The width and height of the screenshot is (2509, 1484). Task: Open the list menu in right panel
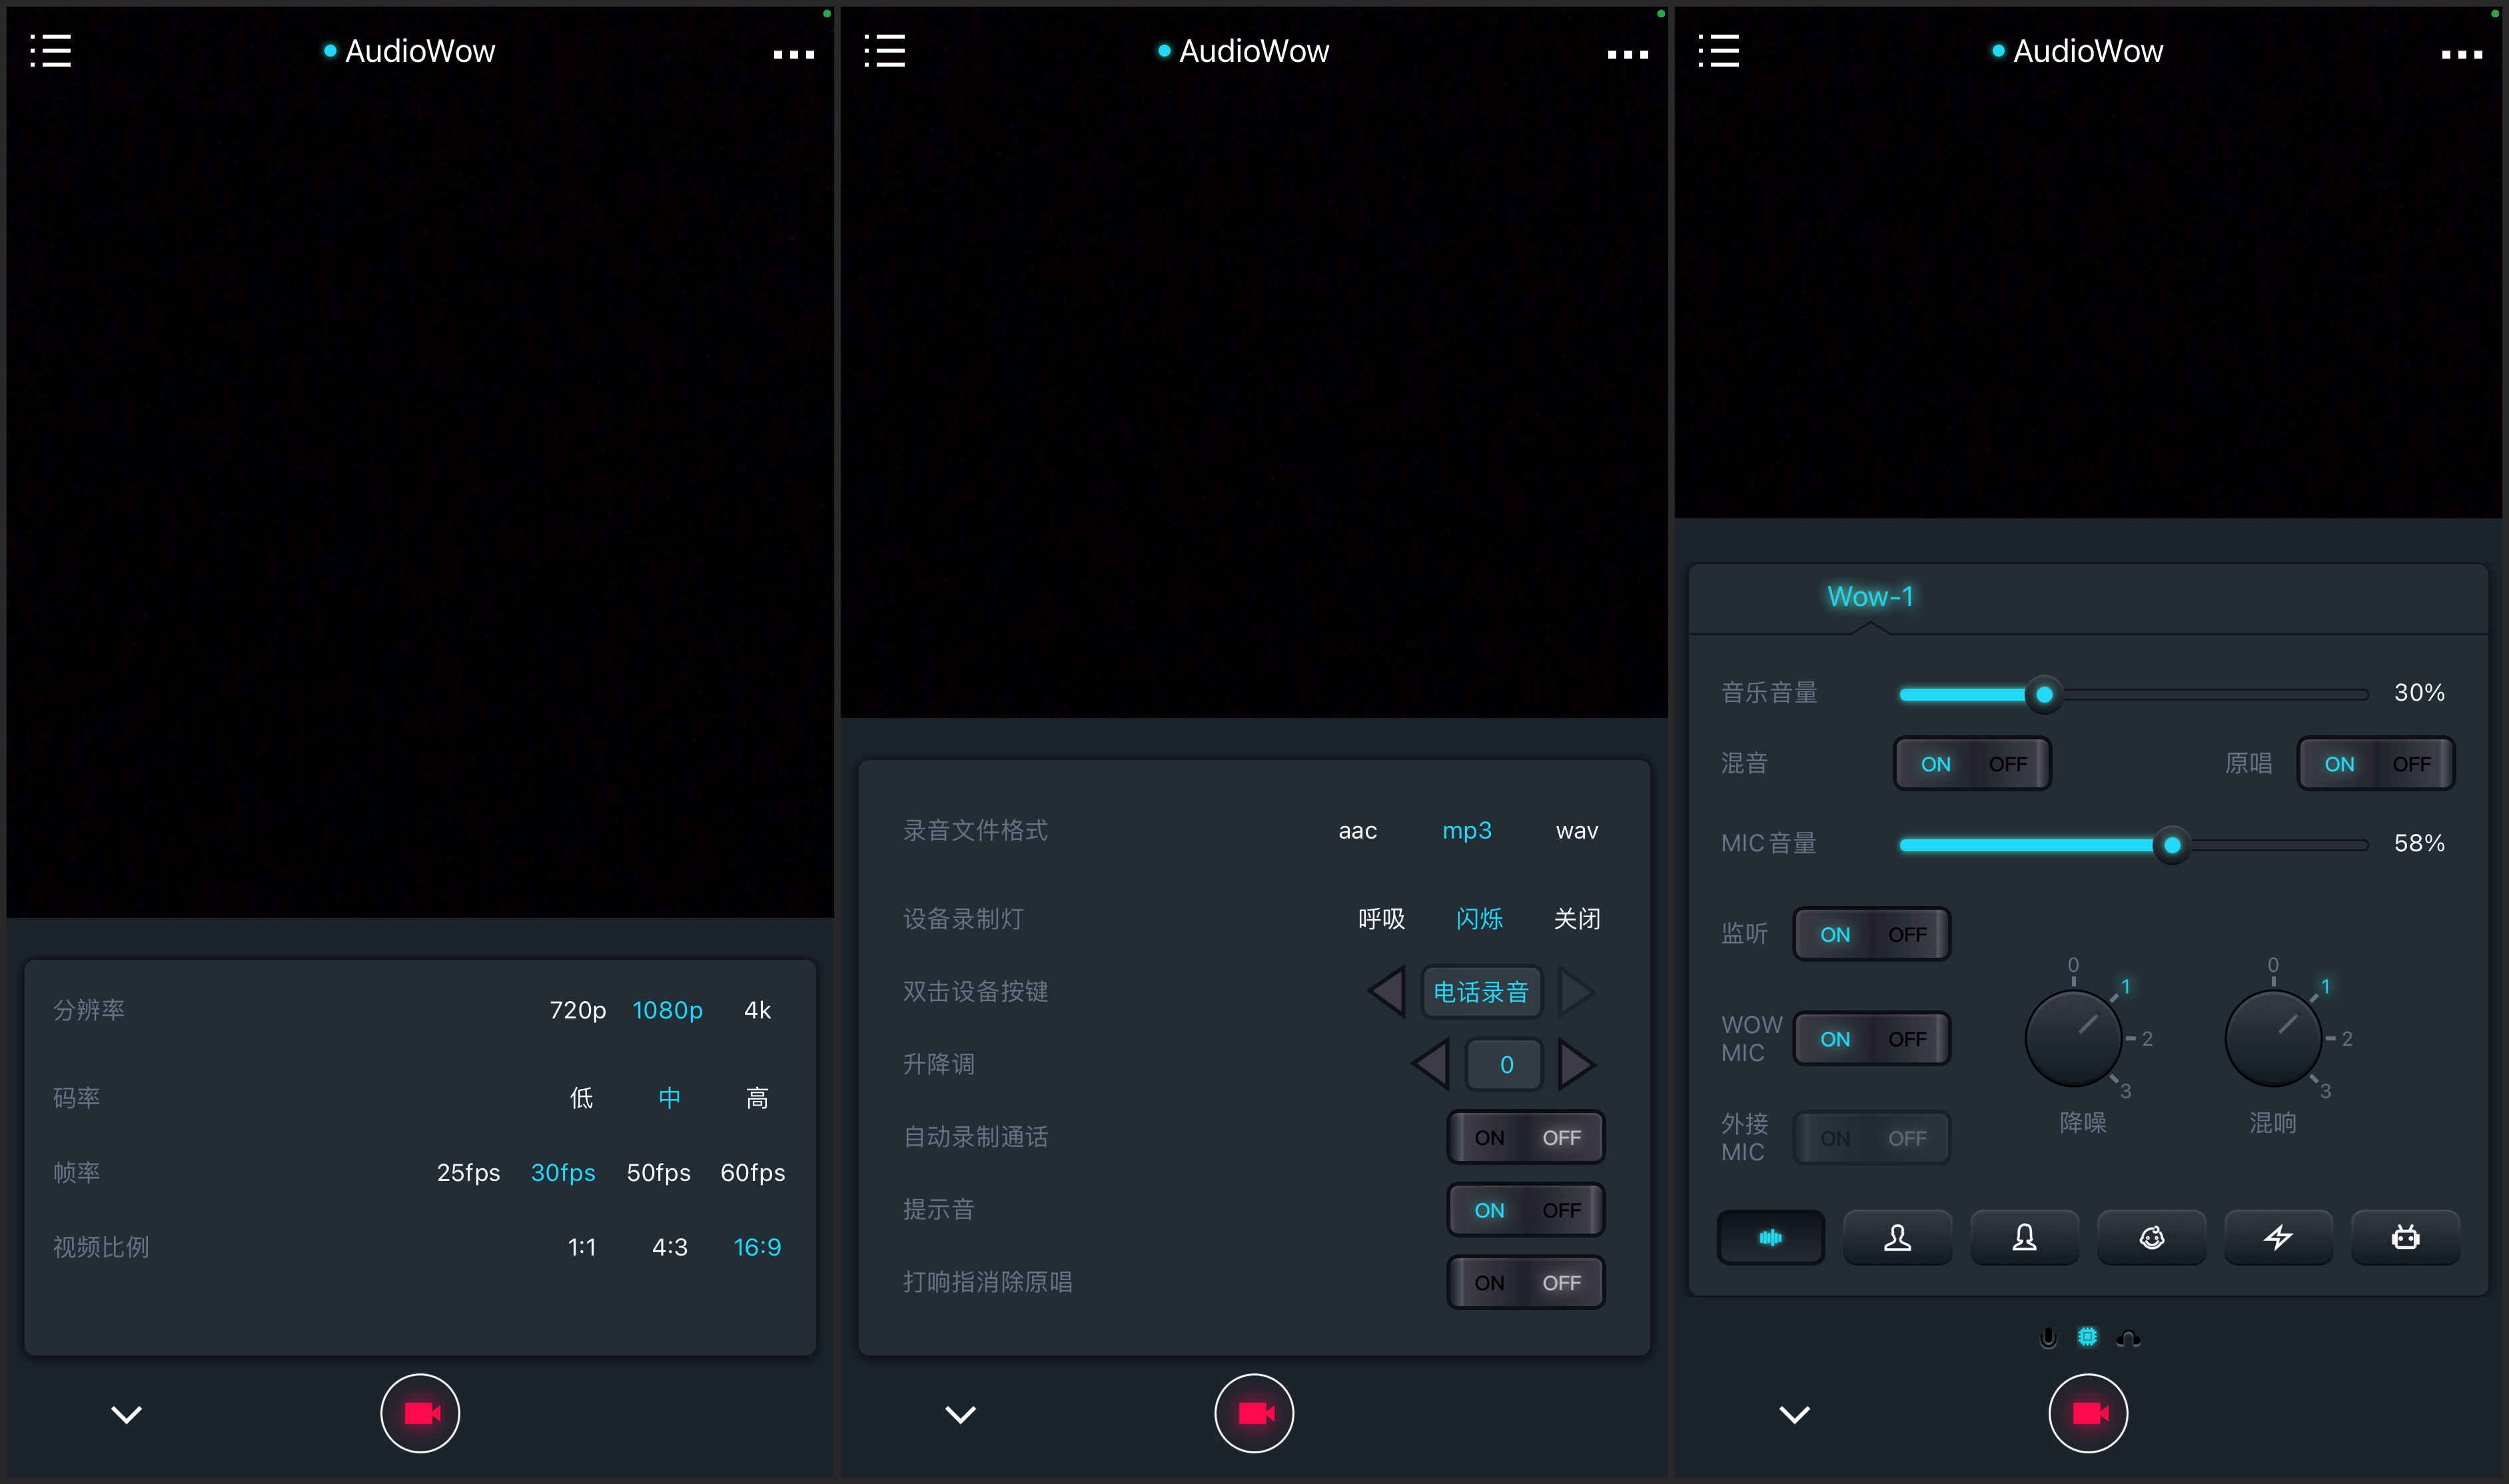[1718, 50]
